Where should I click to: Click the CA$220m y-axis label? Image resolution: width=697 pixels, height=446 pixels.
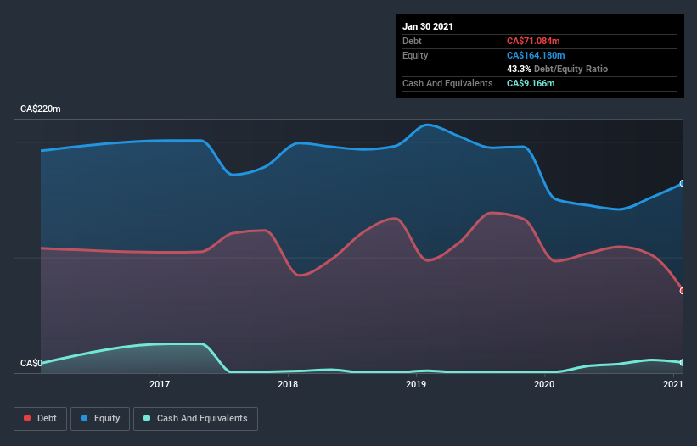(x=41, y=109)
